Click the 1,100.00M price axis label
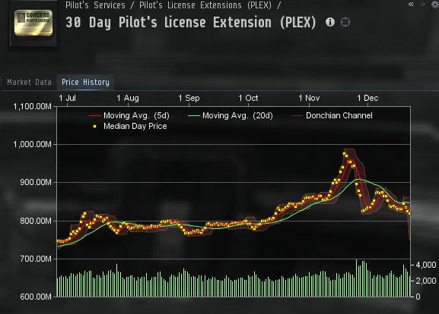 [x=33, y=106]
